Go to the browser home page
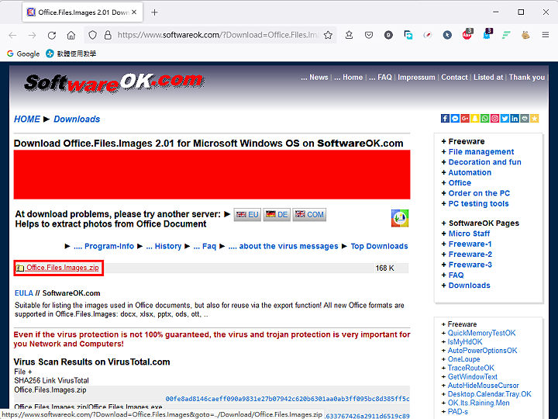 click(x=71, y=35)
